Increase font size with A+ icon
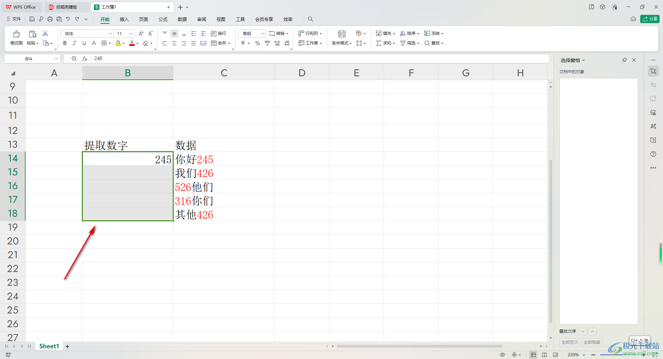Screen dimensions: 663x359 coord(141,33)
